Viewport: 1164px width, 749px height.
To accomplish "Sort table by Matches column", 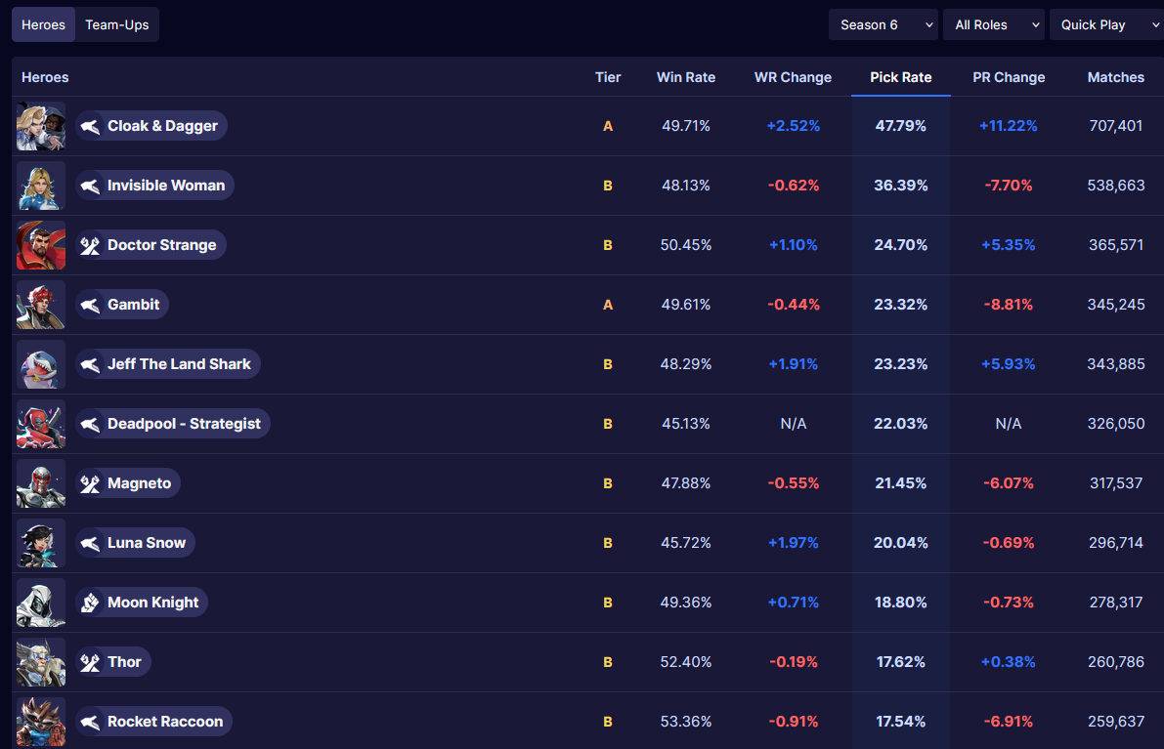I will 1116,77.
